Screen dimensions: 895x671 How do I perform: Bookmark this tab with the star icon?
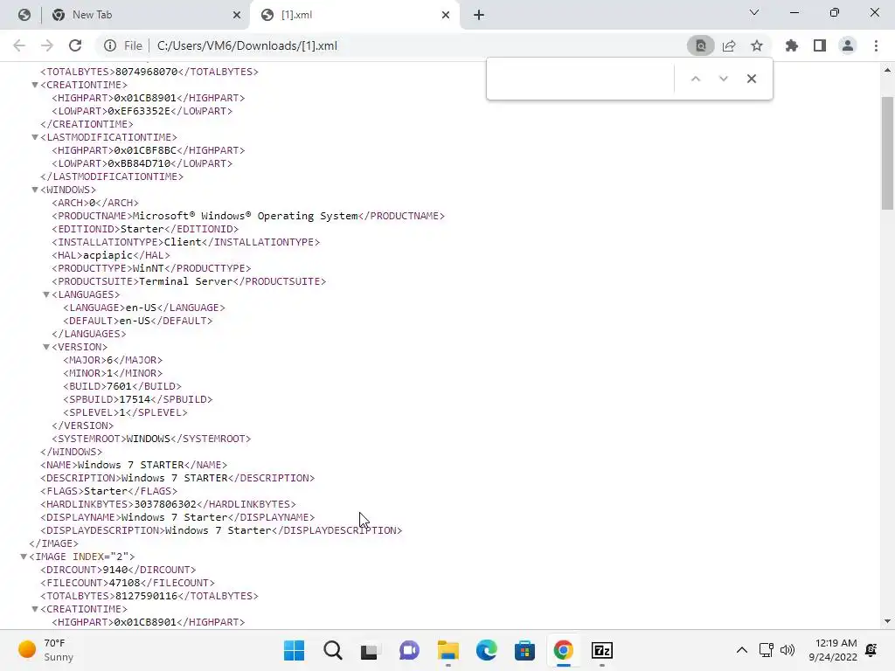pos(757,45)
